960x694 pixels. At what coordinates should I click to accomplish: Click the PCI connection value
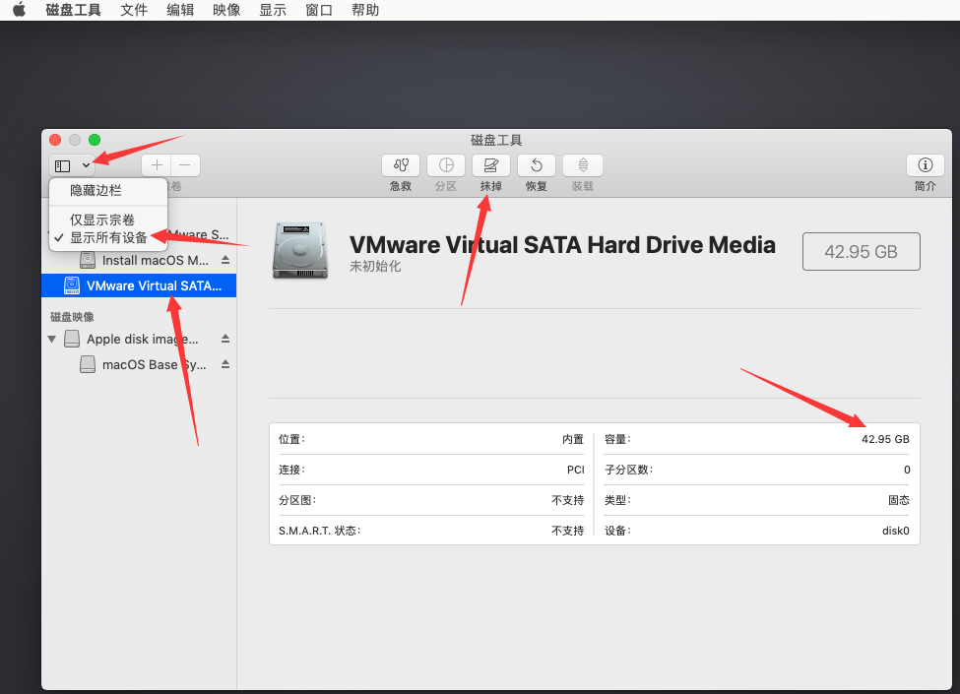tap(576, 470)
